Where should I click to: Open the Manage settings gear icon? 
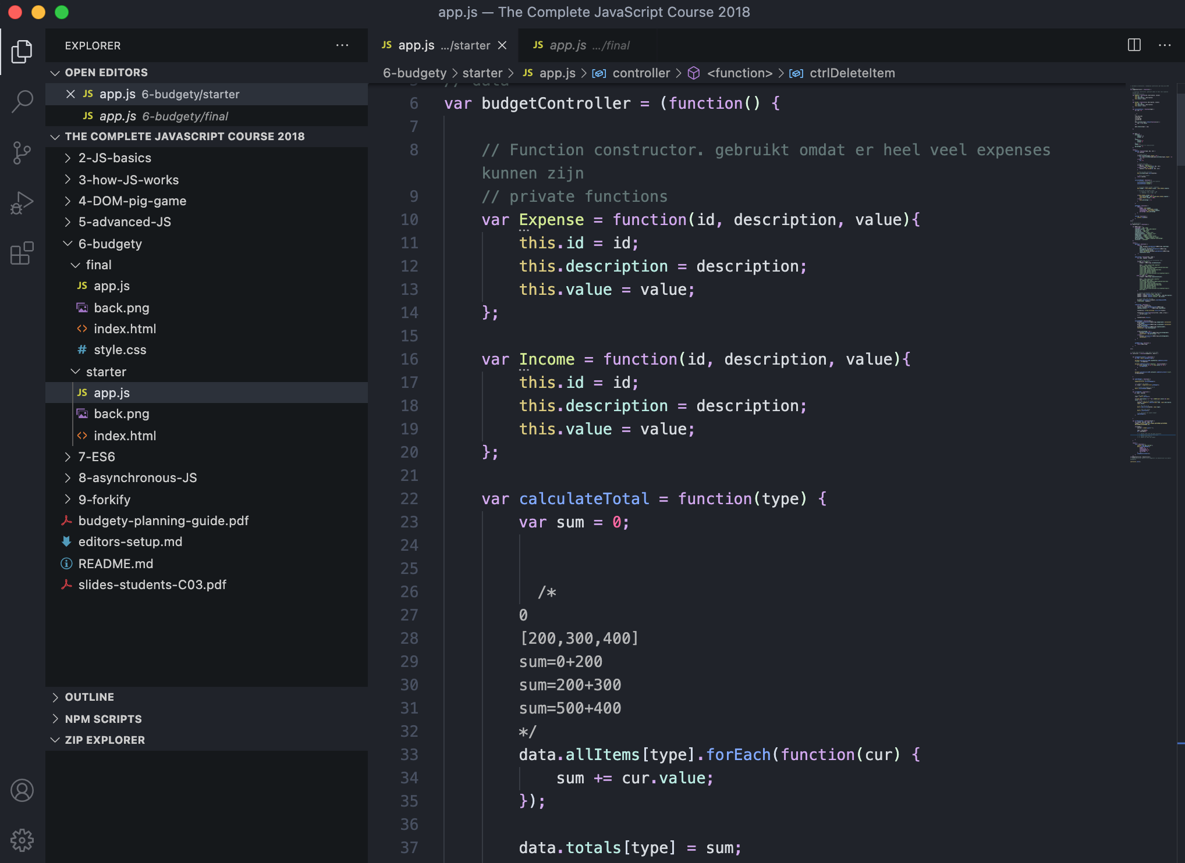click(x=22, y=840)
